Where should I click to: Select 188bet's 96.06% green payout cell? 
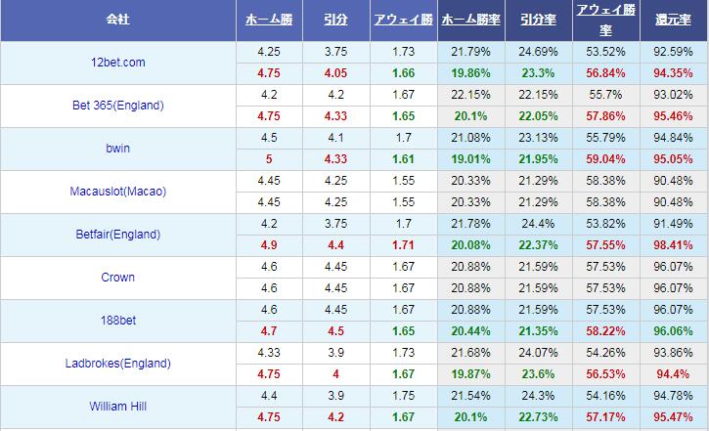click(x=673, y=331)
